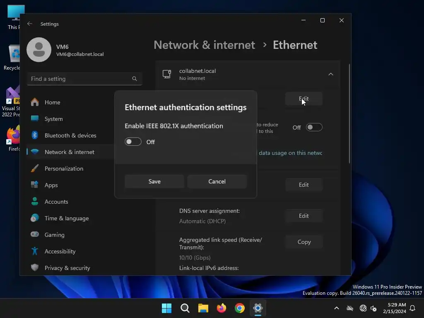Click the Time & language clock icon
424x318 pixels.
[x=35, y=218]
